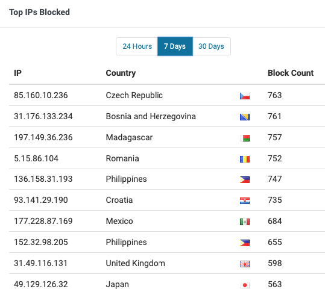325x301 pixels.
Task: Click the Country column header
Action: pos(121,73)
